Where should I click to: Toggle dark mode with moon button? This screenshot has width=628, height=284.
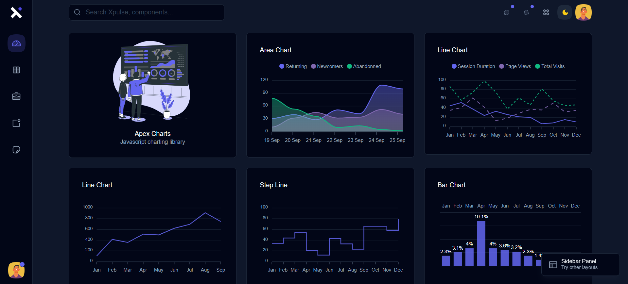565,12
